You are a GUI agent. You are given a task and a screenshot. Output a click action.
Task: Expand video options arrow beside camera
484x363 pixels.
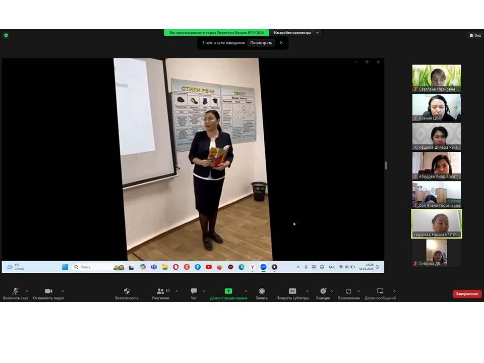coord(63,291)
